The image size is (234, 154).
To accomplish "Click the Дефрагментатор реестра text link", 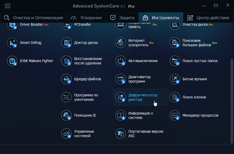I will [x=143, y=97].
